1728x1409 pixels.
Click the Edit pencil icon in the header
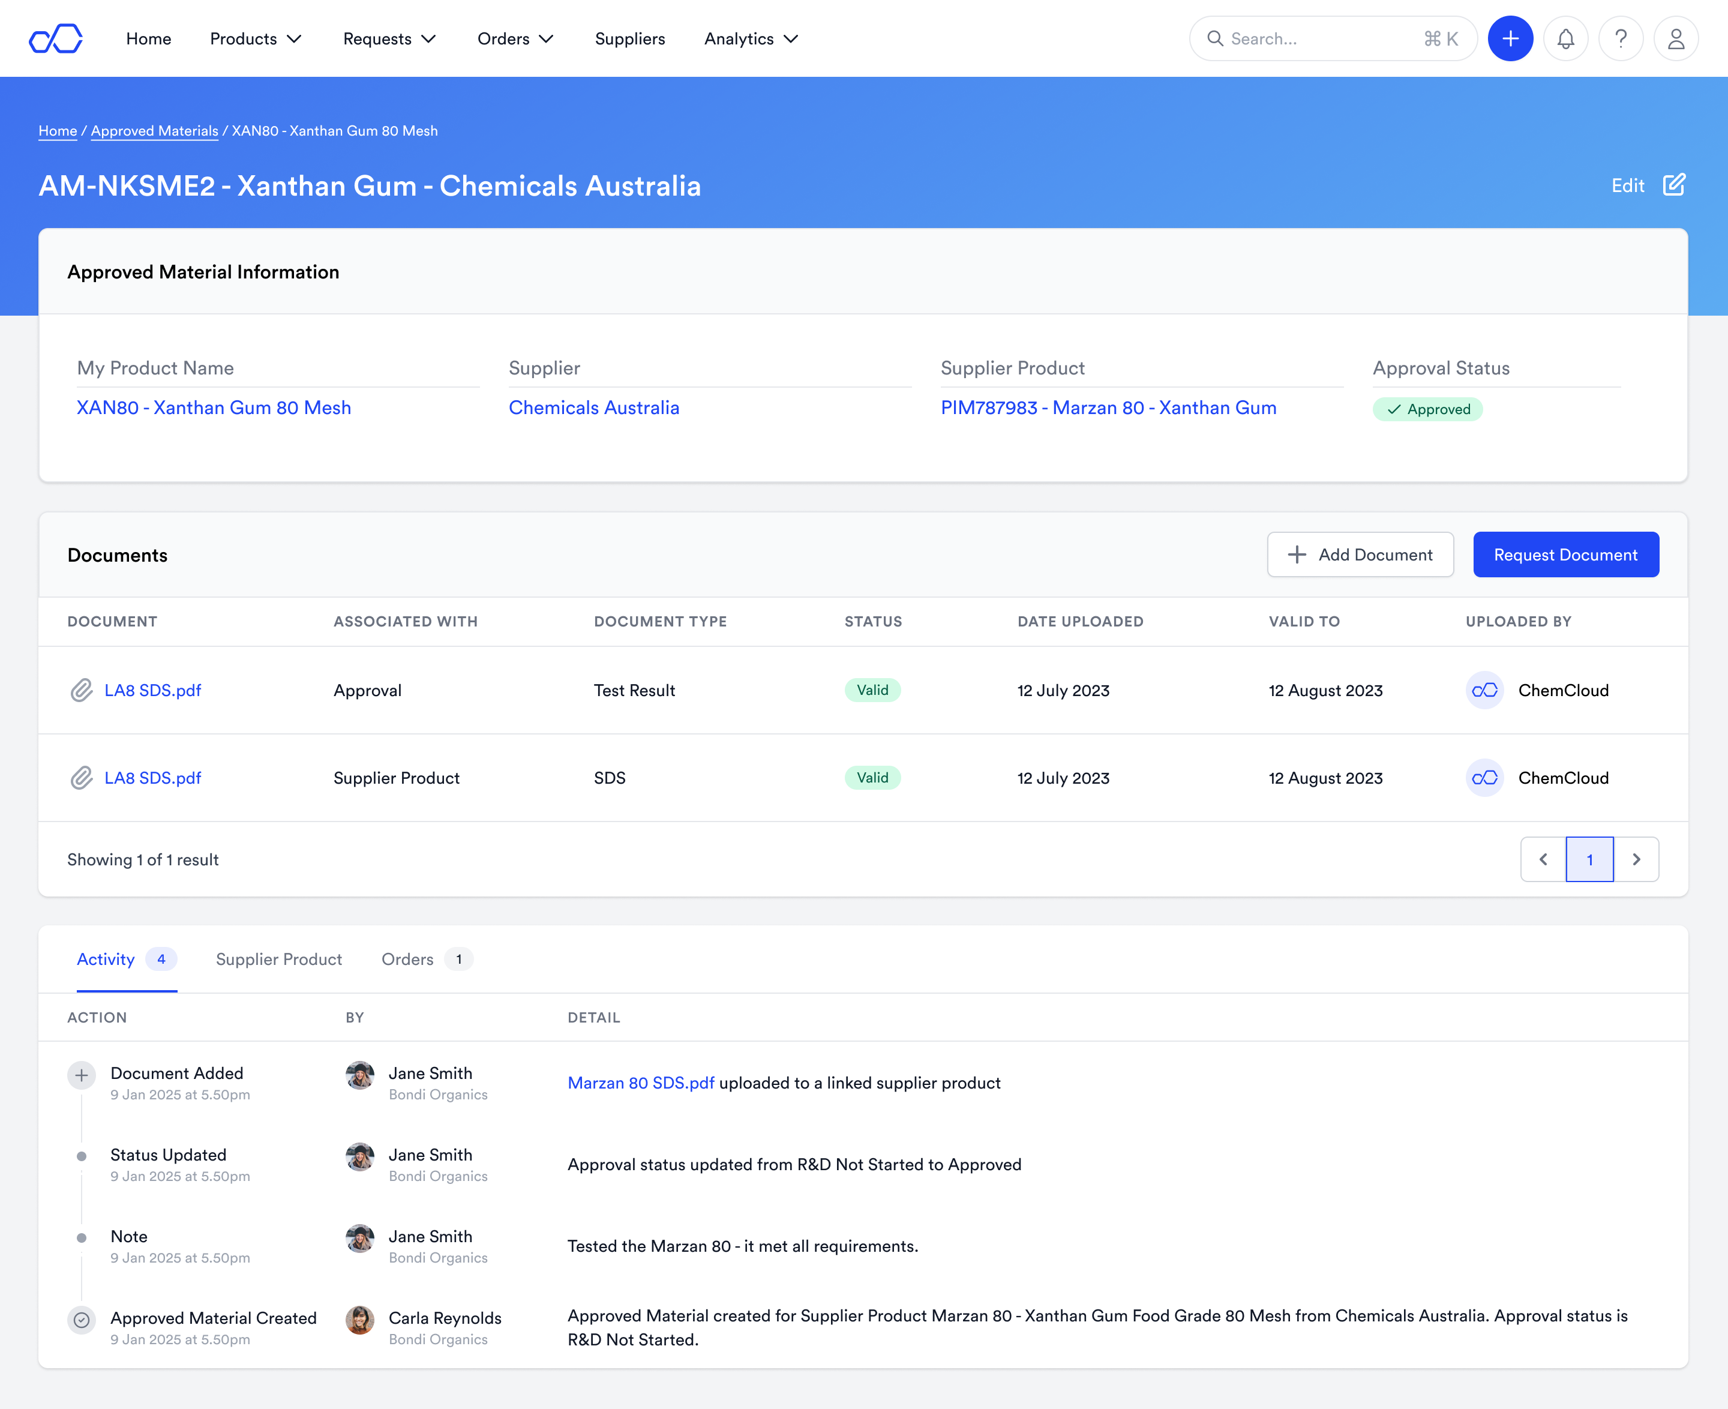coord(1675,185)
